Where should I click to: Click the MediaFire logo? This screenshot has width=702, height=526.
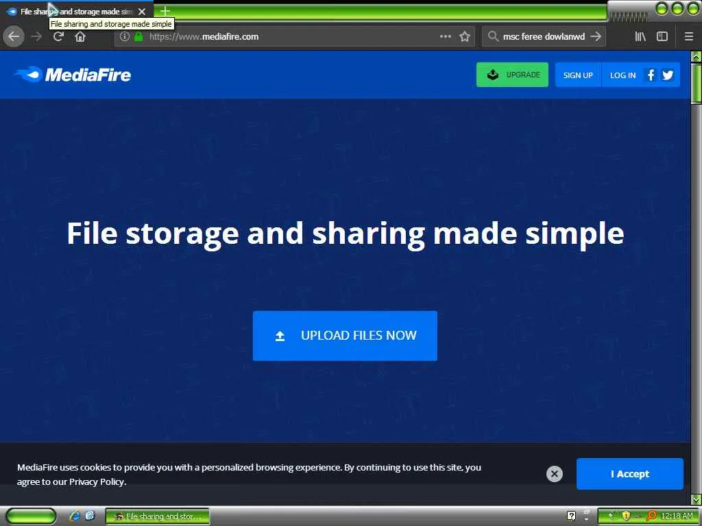coord(73,75)
